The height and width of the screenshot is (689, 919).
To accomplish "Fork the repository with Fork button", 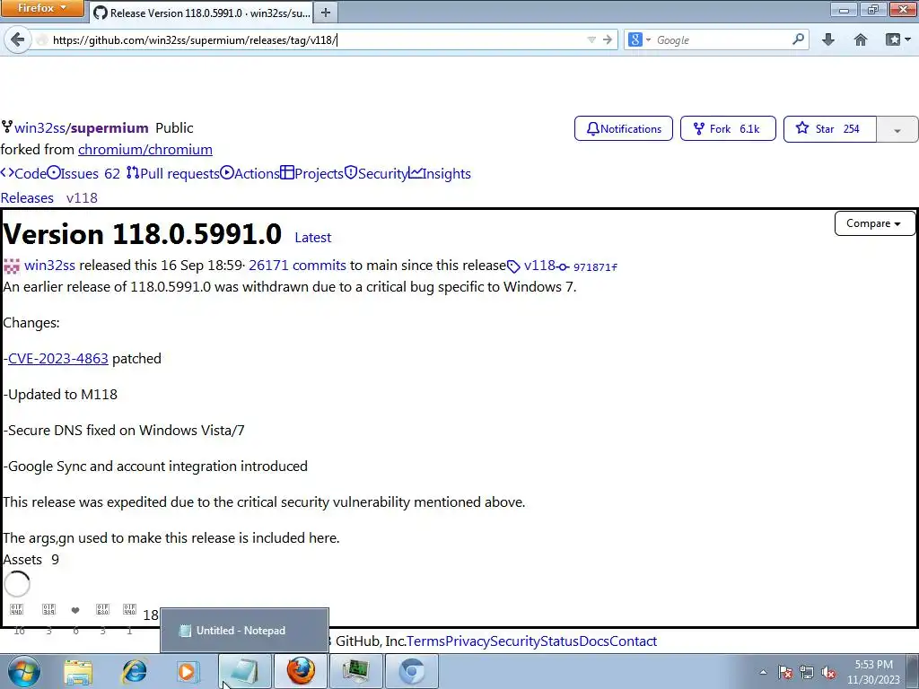I will pyautogui.click(x=728, y=128).
